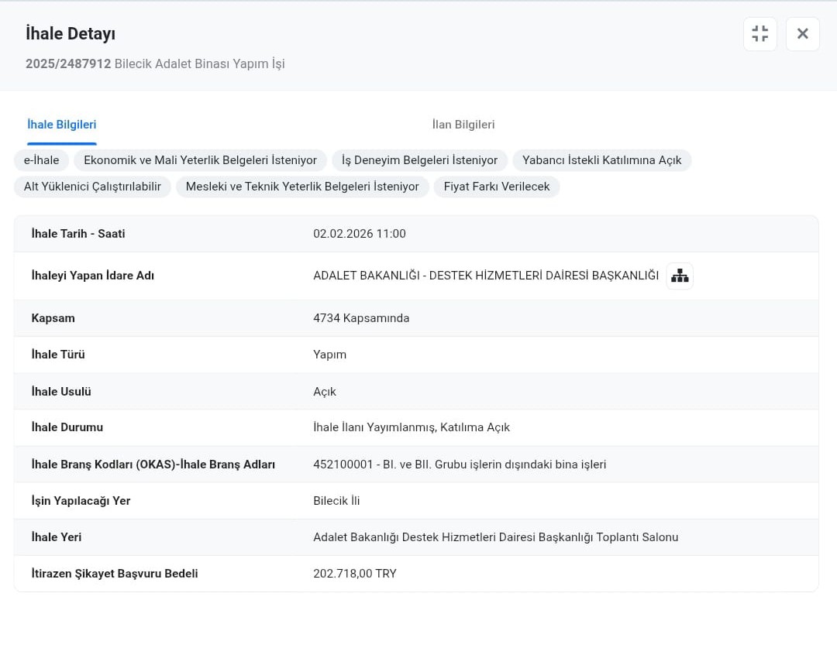This screenshot has height=648, width=837.
Task: Click the e-İhale tag chip
Action: [42, 160]
